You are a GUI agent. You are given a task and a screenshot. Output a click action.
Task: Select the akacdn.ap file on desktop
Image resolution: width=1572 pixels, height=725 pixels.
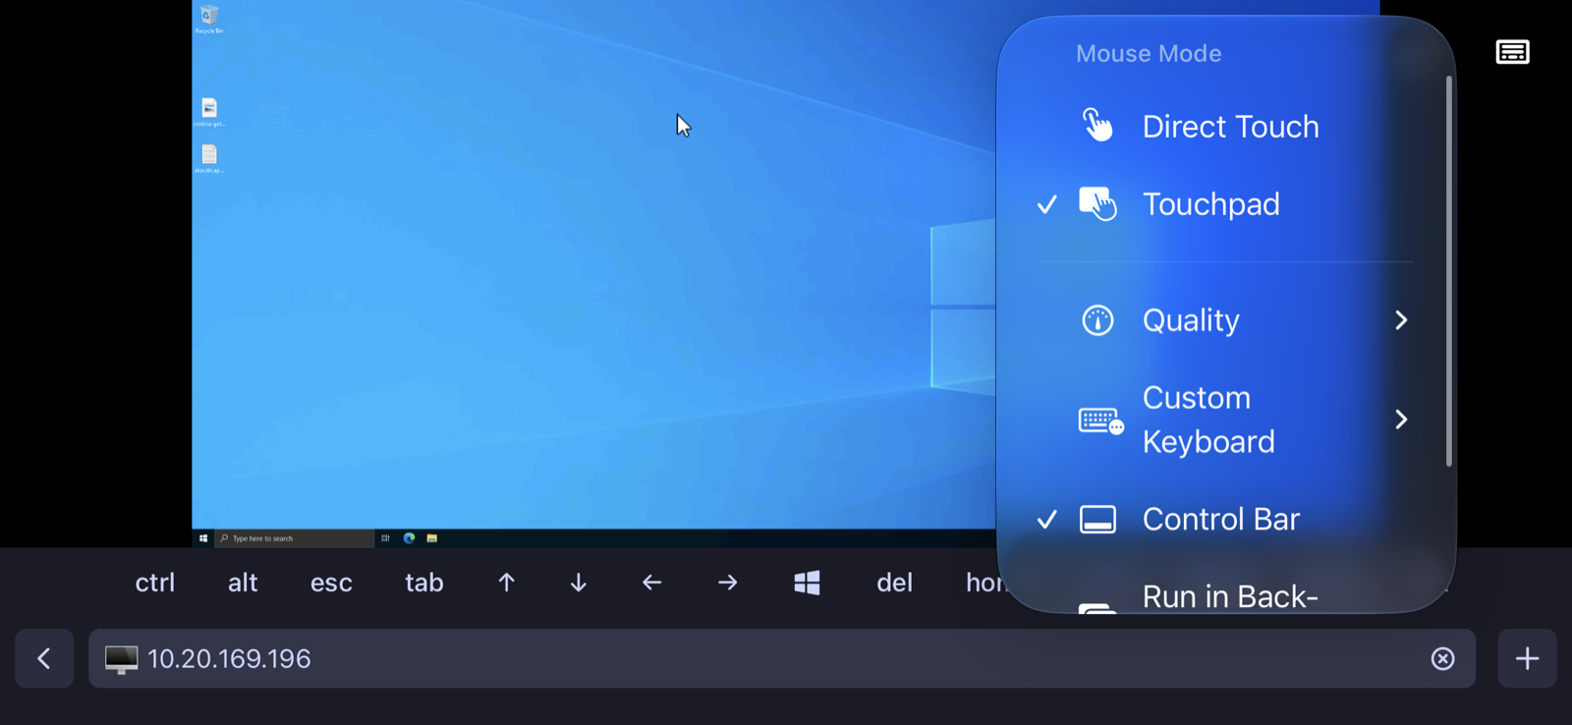(x=209, y=158)
